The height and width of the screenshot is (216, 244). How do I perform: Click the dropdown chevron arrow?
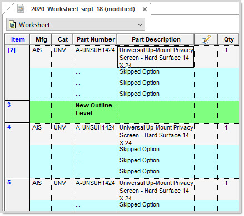tap(140, 25)
